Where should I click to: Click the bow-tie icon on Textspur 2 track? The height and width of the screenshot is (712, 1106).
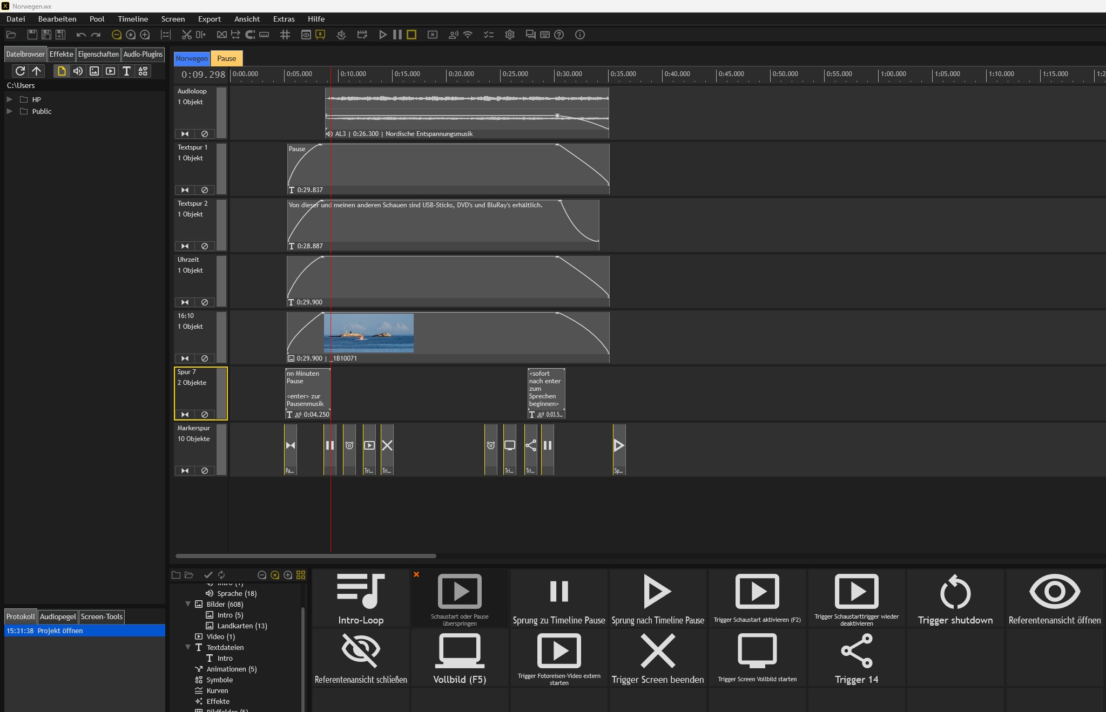[185, 246]
